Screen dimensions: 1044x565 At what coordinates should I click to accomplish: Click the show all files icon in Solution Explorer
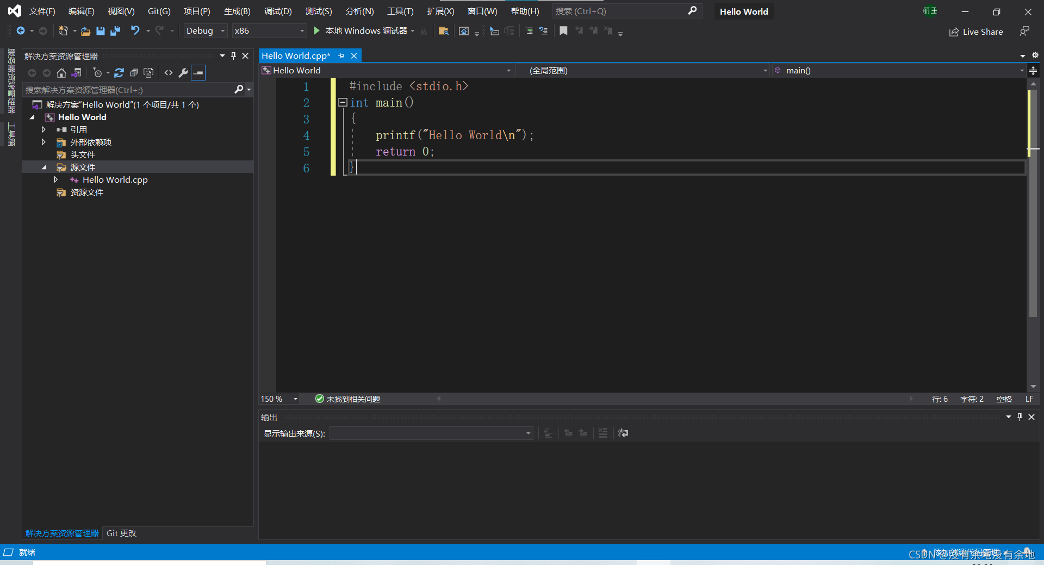(x=148, y=73)
